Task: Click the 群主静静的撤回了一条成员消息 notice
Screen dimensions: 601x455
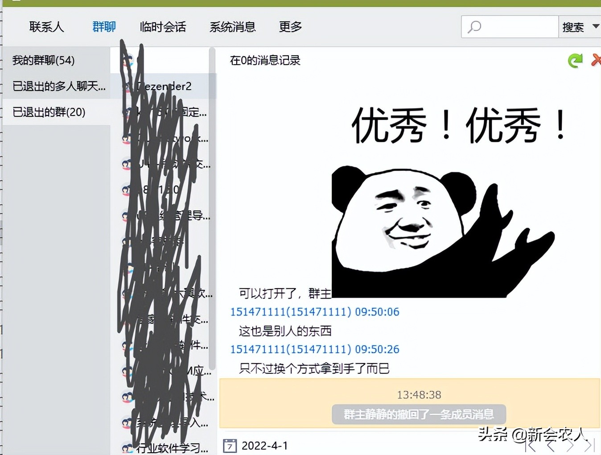Action: pyautogui.click(x=419, y=414)
